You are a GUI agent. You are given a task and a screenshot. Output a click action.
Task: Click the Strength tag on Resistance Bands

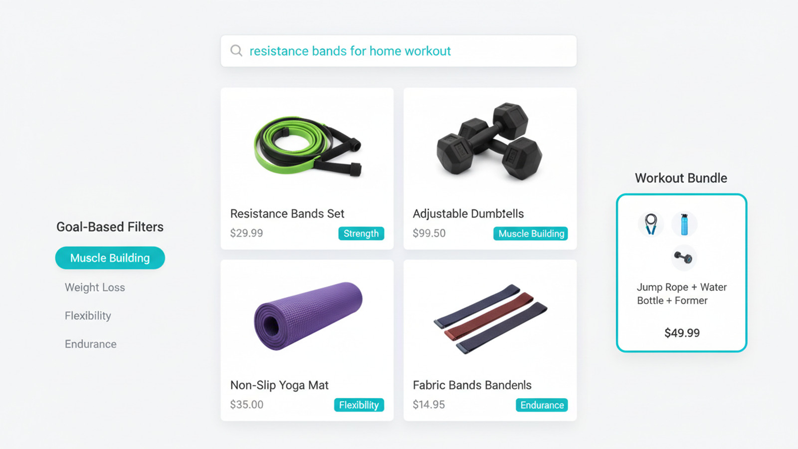point(361,233)
